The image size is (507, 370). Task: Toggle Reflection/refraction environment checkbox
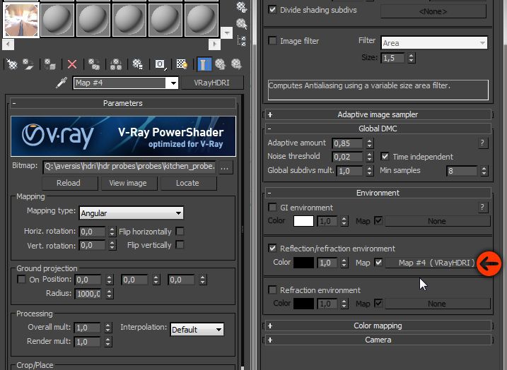pyautogui.click(x=272, y=249)
